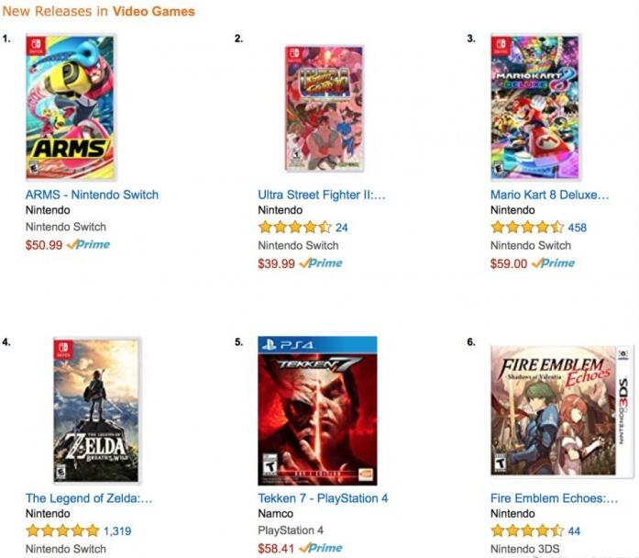Open Mario Kart 8 Deluxe cover image
This screenshot has width=639, height=558.
pos(535,107)
